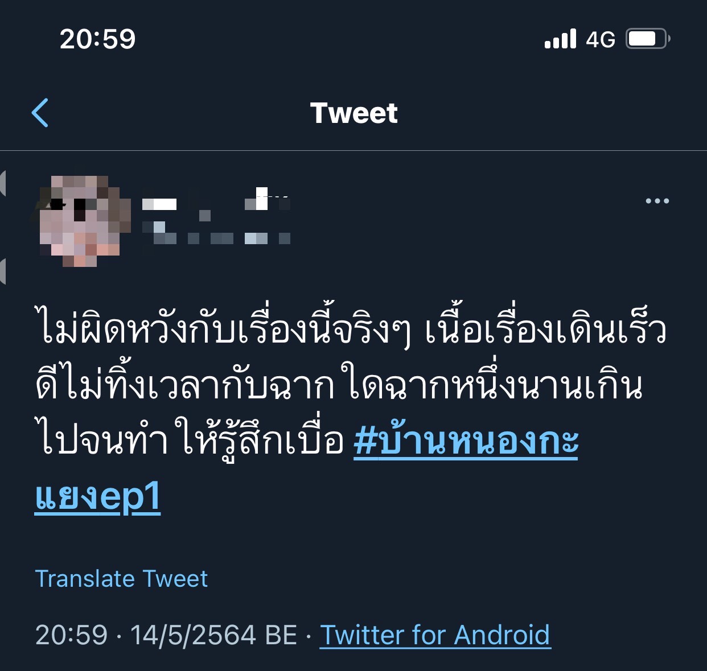Tap the 20:59 tweet timestamp
Screen dimensions: 707x671
[71, 635]
